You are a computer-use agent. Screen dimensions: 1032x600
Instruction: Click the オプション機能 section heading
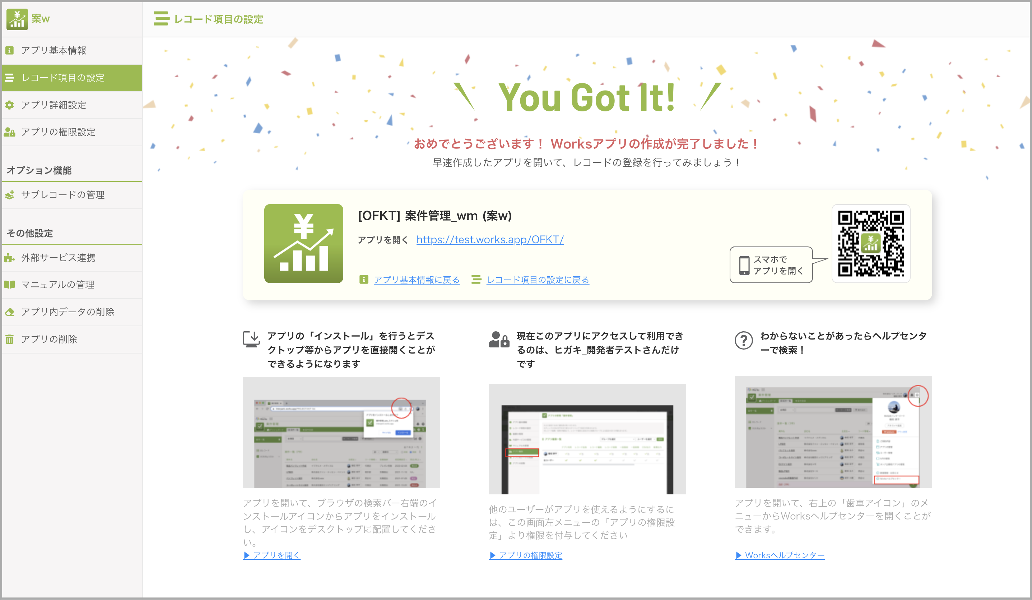click(x=39, y=170)
